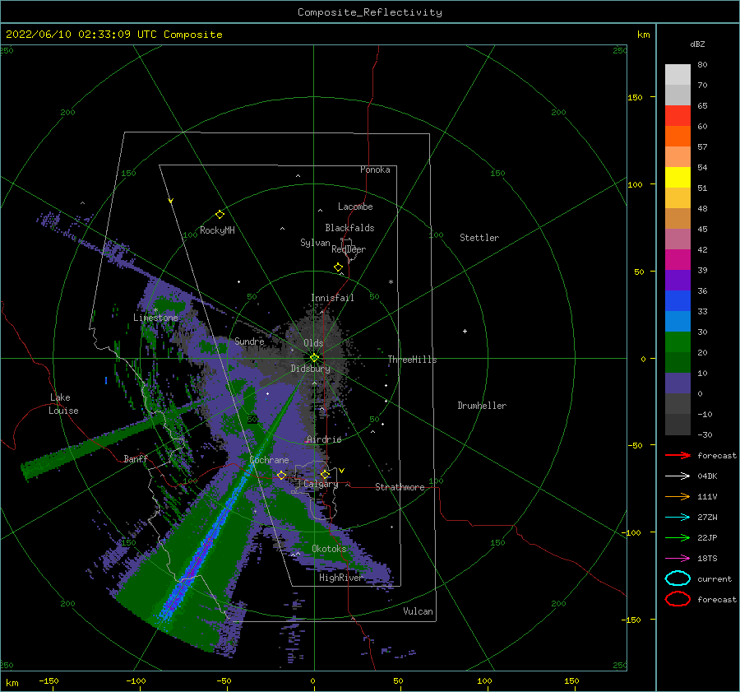Click the white plus marker east of ThreeHills
The image size is (740, 692).
coord(465,331)
